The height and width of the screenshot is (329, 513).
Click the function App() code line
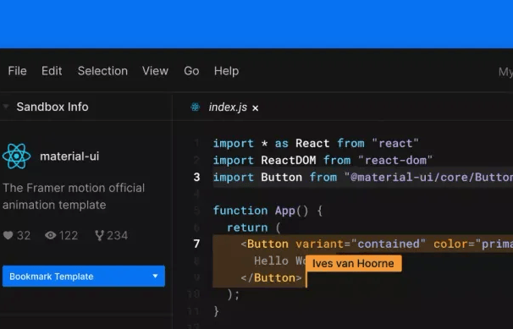coord(268,211)
